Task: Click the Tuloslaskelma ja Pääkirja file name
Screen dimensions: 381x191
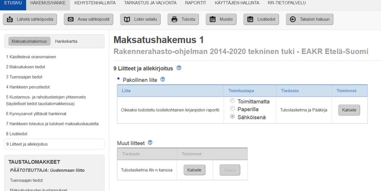Action: pos(304,110)
